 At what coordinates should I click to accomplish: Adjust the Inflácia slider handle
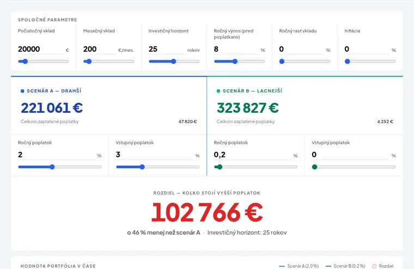[x=348, y=62]
